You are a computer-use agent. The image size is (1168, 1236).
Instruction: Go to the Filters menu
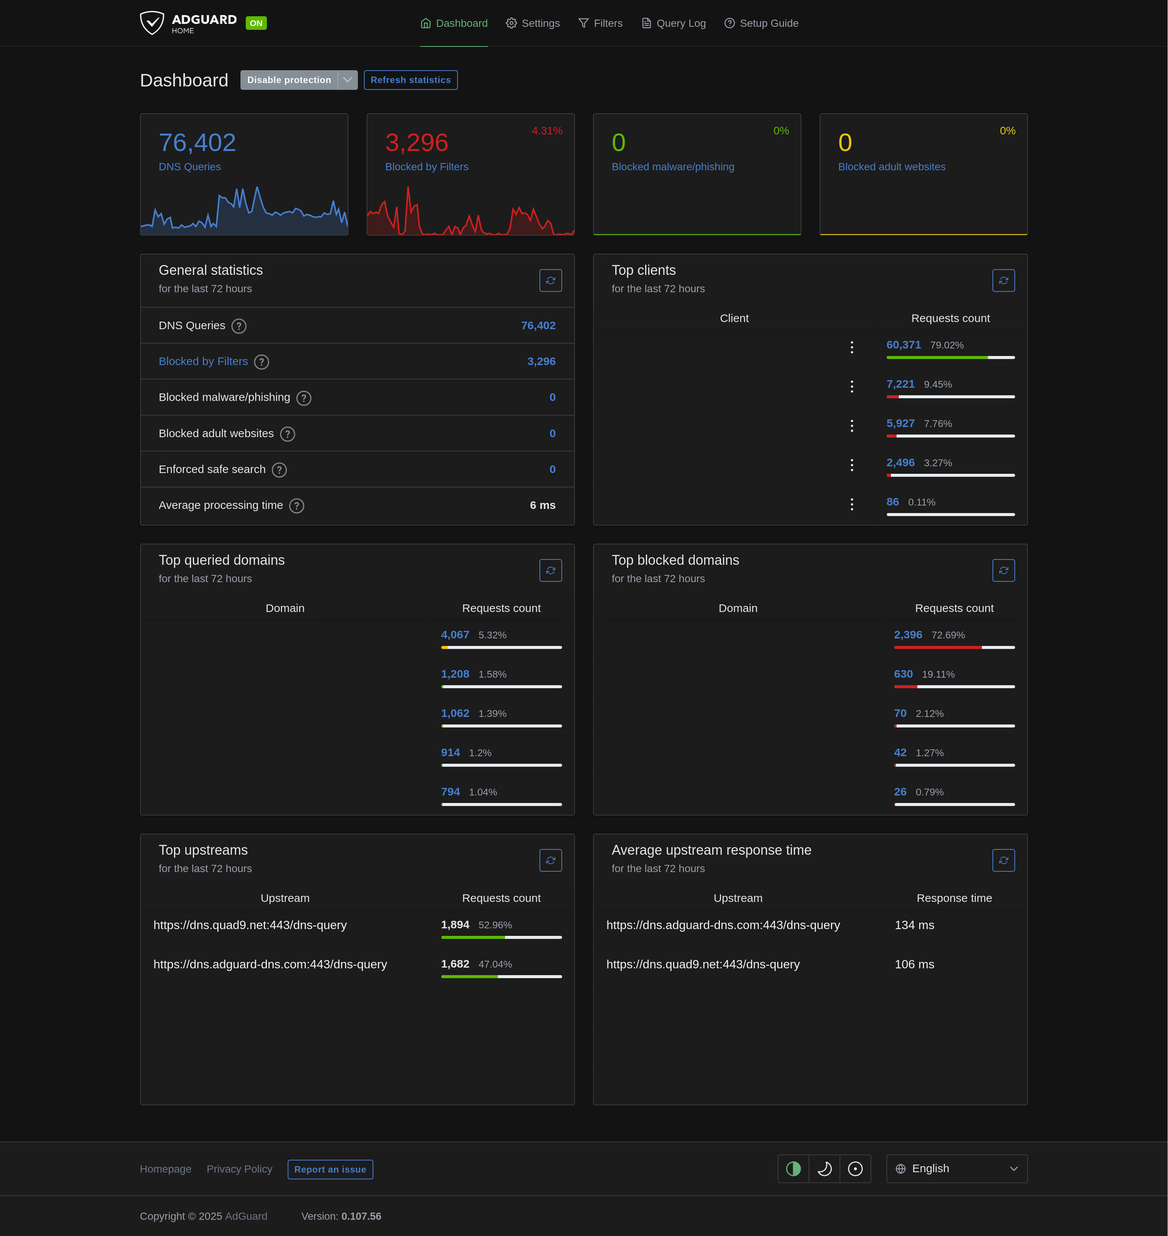[600, 23]
